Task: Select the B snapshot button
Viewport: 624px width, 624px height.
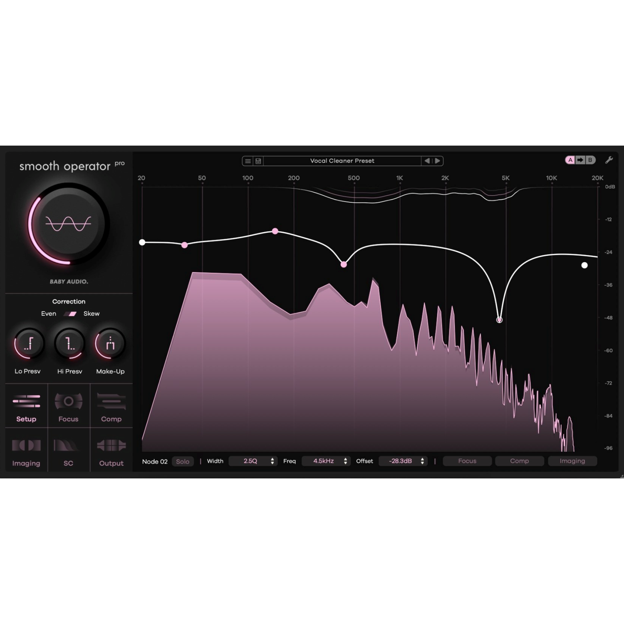Action: 590,160
